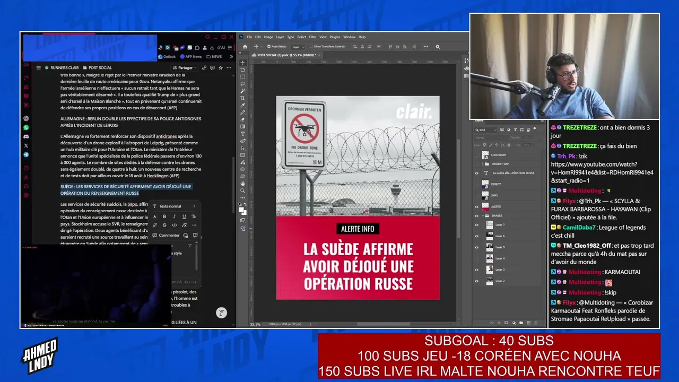
Task: Open WhatsApp from the browser sidebar
Action: [26, 127]
